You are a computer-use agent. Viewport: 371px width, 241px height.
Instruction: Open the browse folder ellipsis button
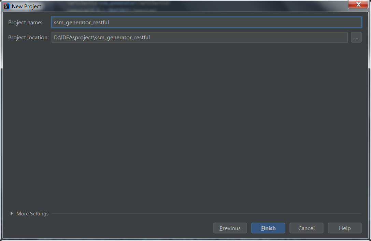click(356, 38)
